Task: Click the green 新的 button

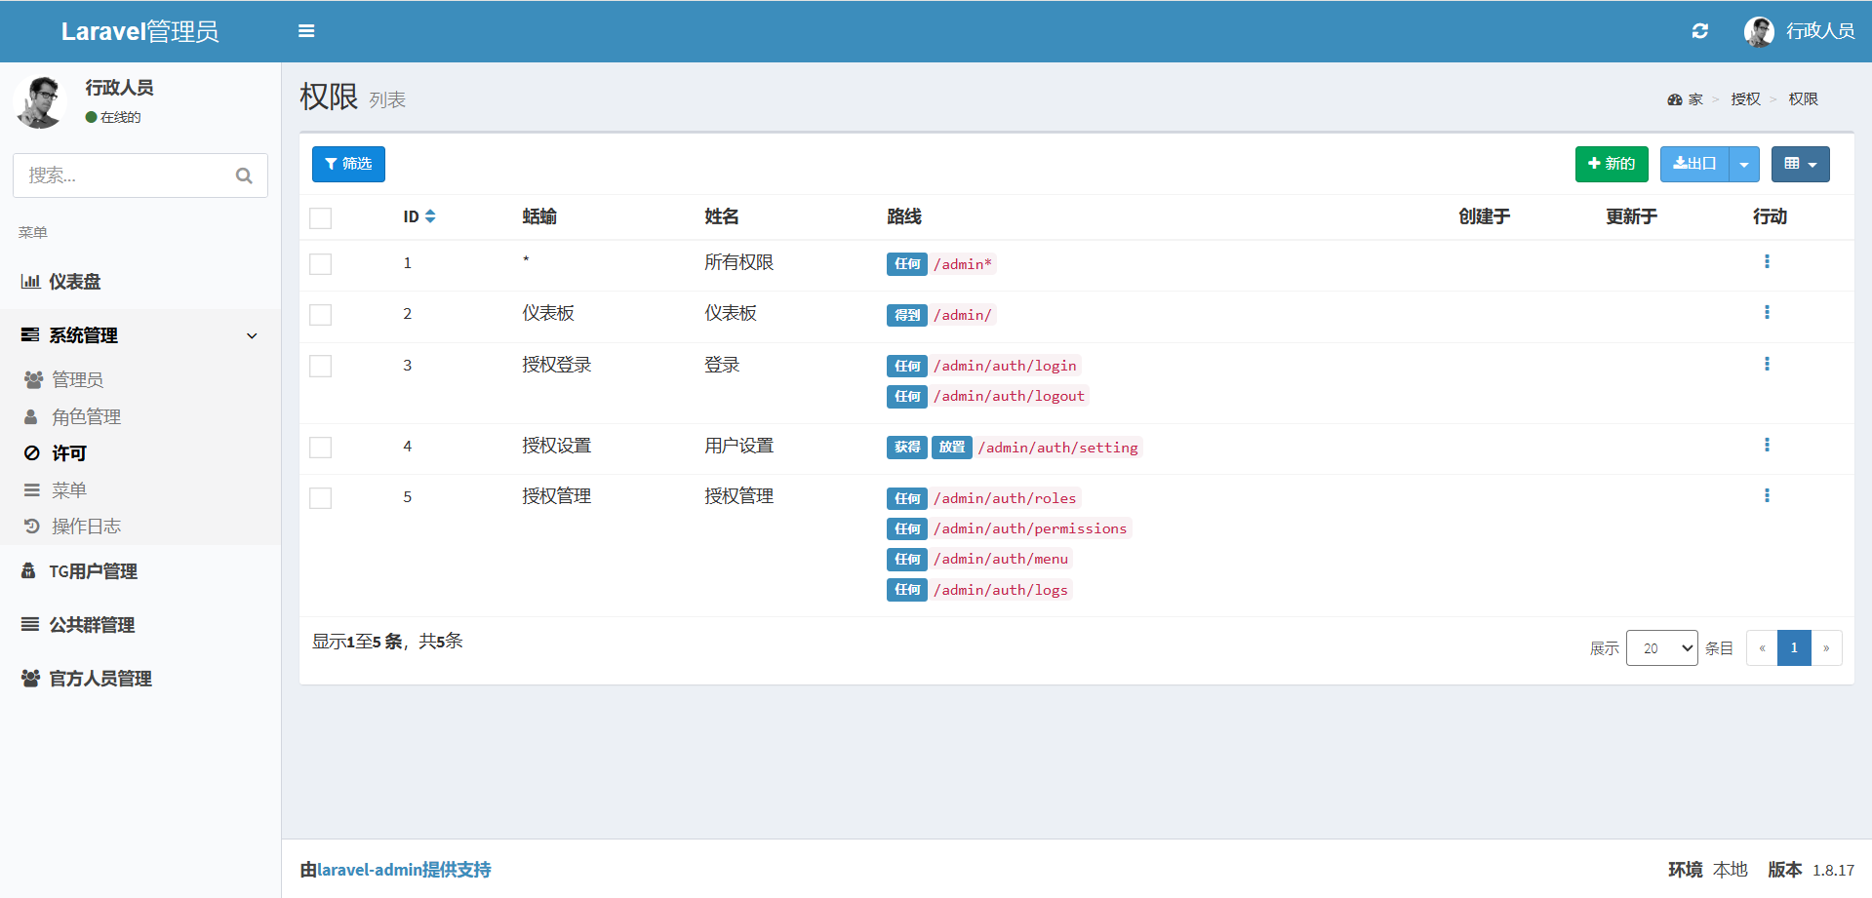Action: (x=1611, y=165)
